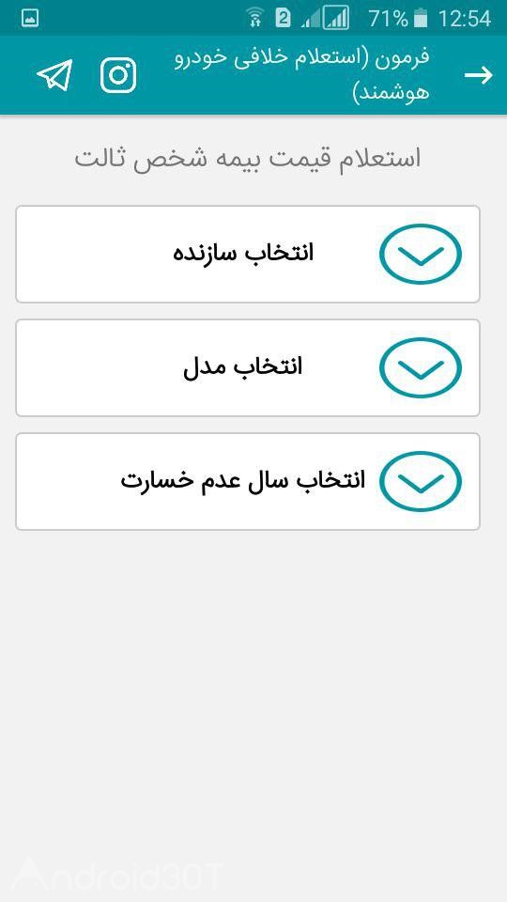The height and width of the screenshot is (902, 507).
Task: Select the انتخاب مدل label text
Action: pos(242,367)
